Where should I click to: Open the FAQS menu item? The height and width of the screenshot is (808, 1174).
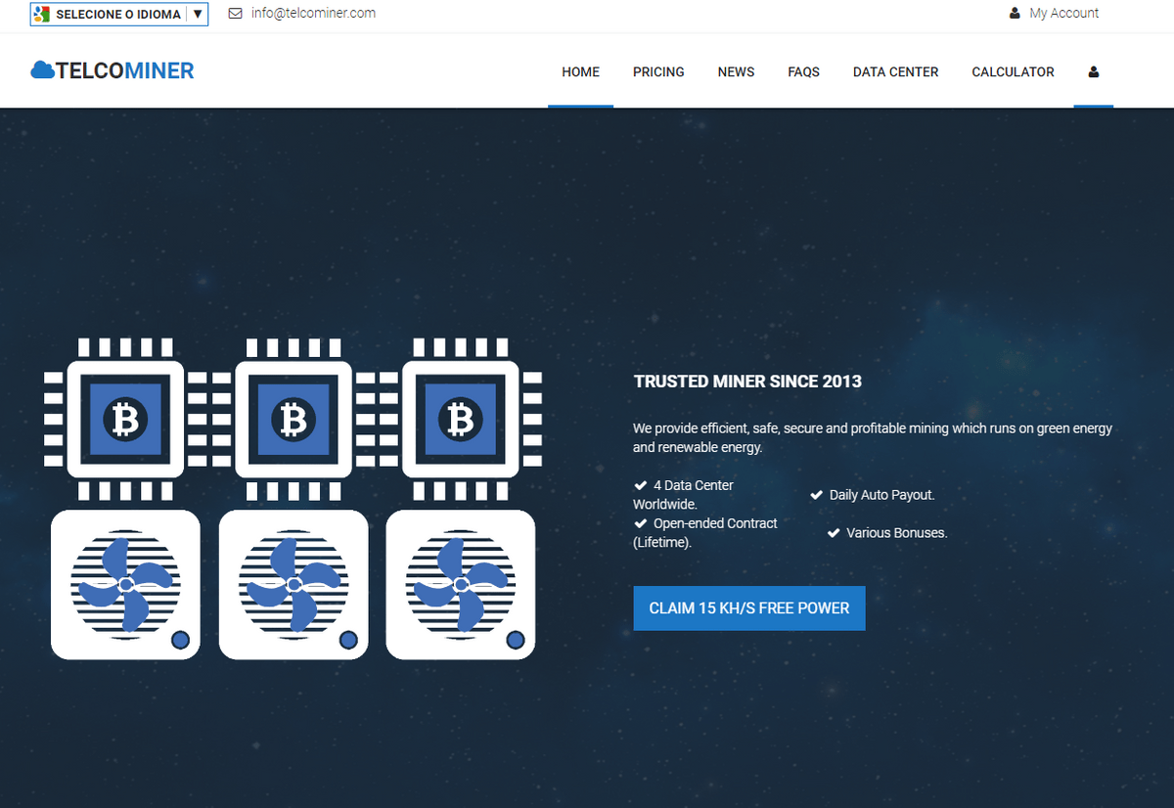(x=803, y=71)
